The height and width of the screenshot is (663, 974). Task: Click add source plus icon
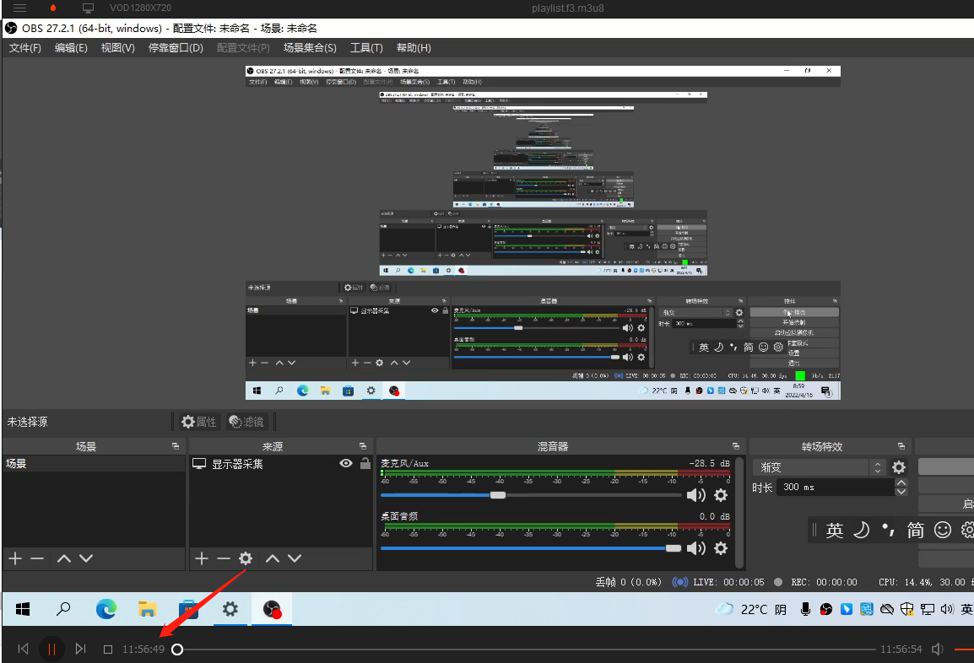pos(201,558)
